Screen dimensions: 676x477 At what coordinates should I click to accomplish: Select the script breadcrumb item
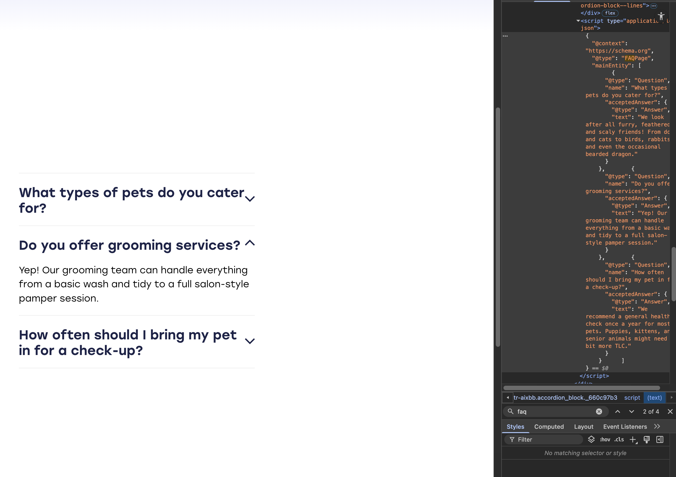[x=632, y=397]
